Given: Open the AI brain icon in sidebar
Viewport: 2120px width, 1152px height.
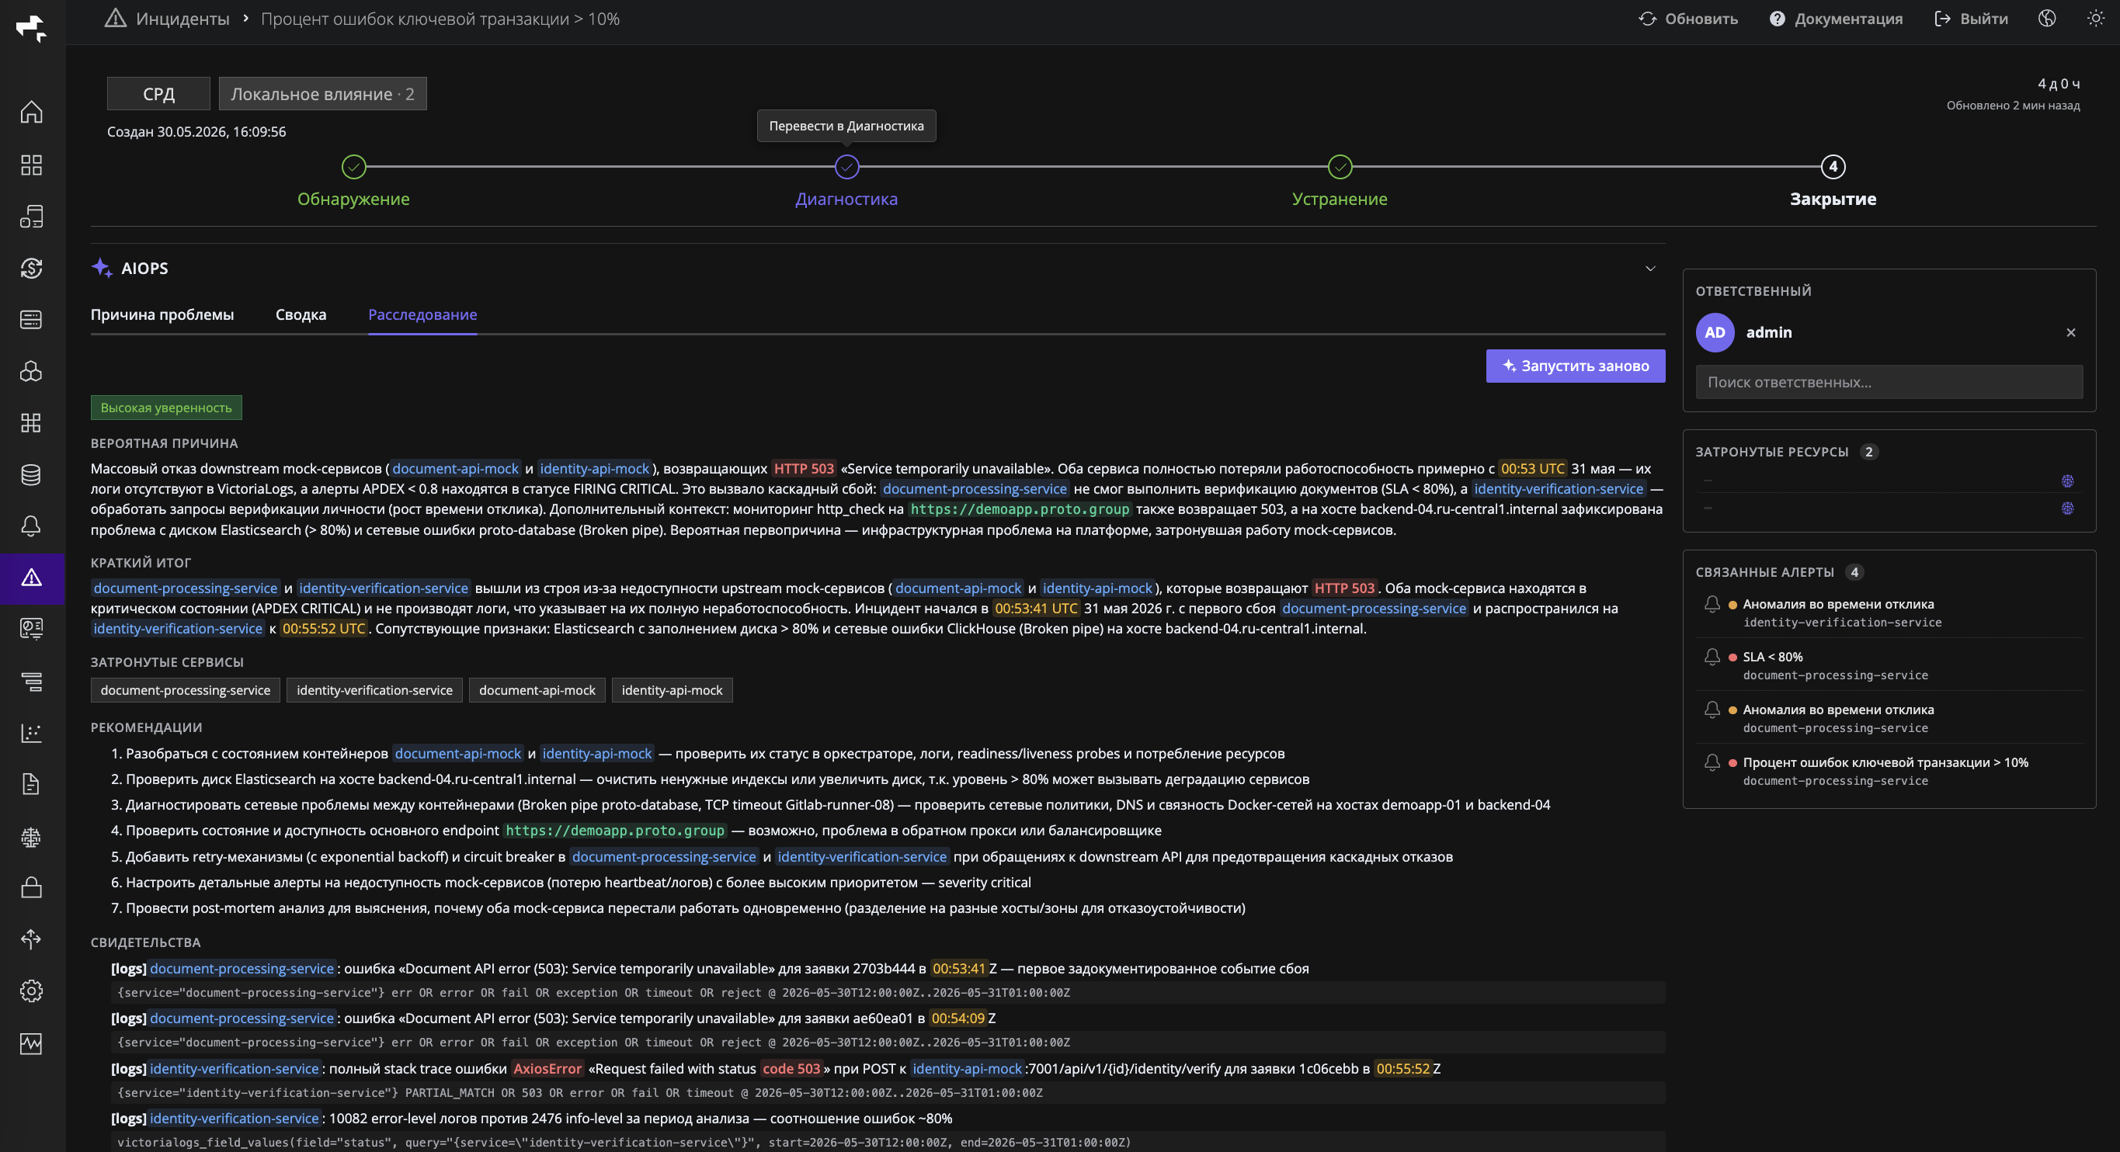Looking at the screenshot, I should (31, 837).
